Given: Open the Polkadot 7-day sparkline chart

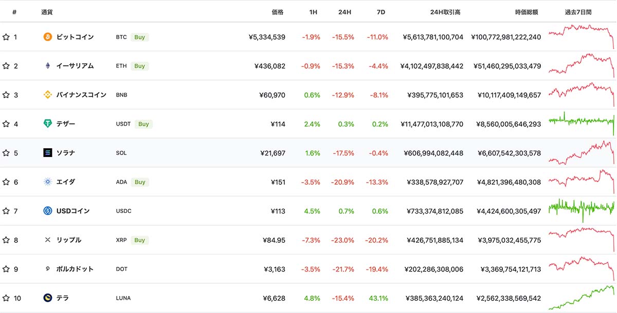Looking at the screenshot, I should [x=582, y=268].
